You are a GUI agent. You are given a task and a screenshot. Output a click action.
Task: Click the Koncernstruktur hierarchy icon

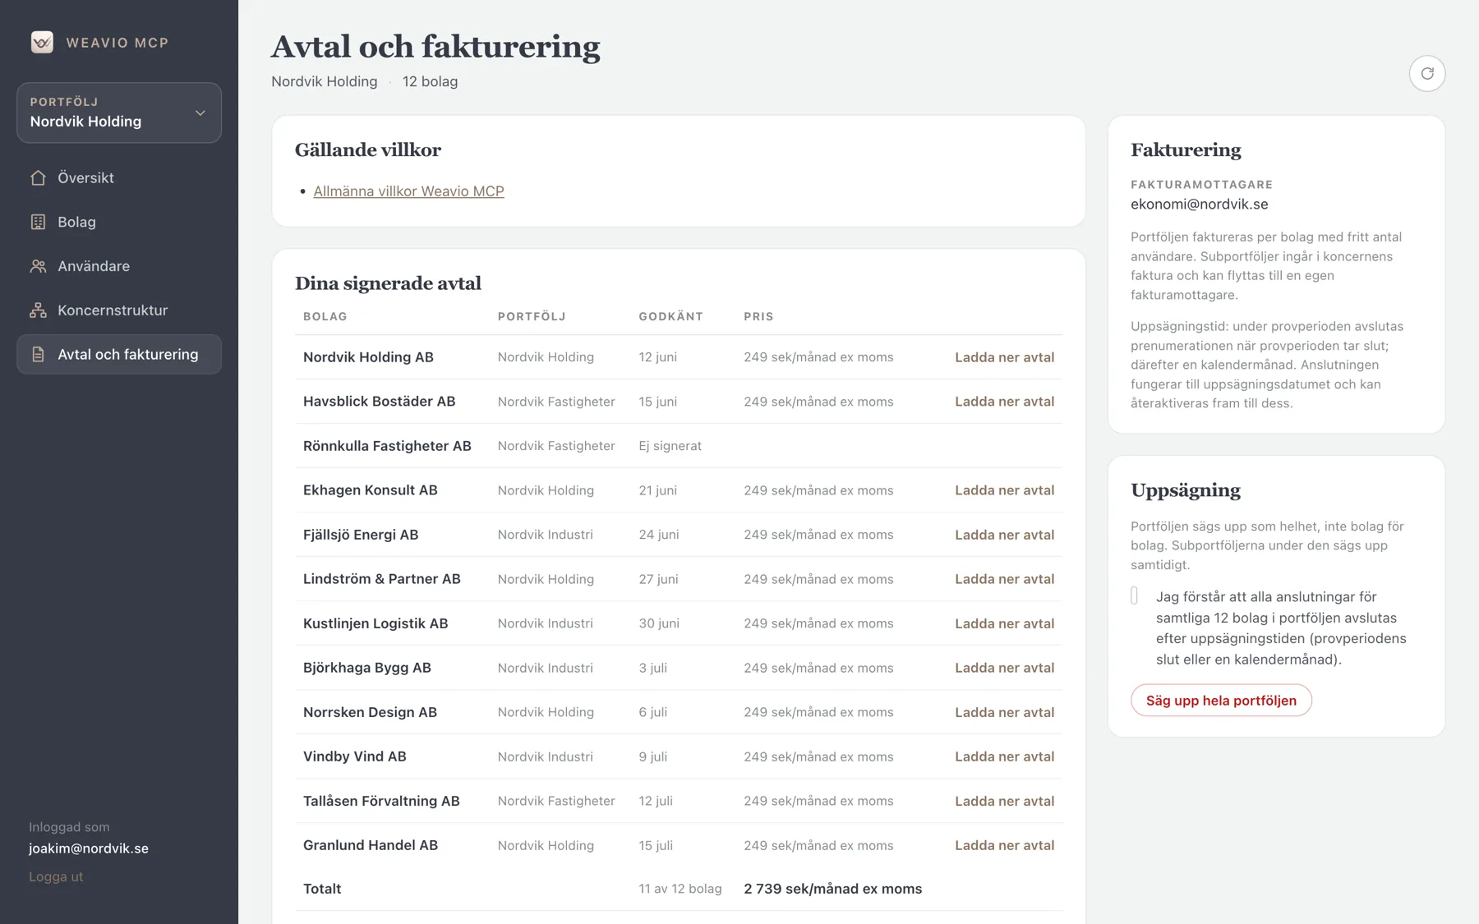point(38,310)
